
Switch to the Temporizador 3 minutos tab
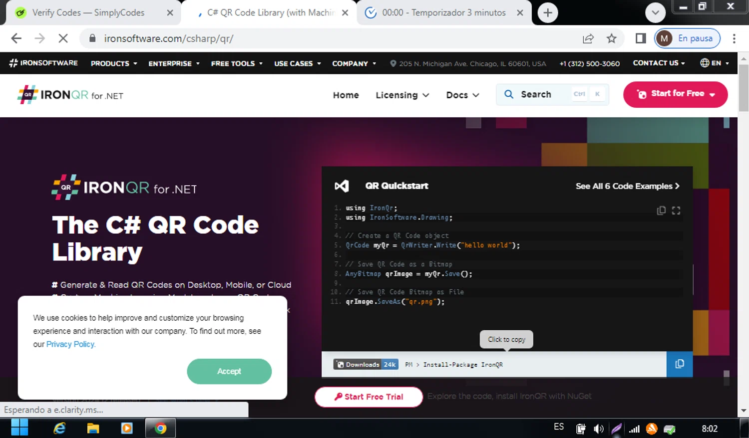coord(444,13)
